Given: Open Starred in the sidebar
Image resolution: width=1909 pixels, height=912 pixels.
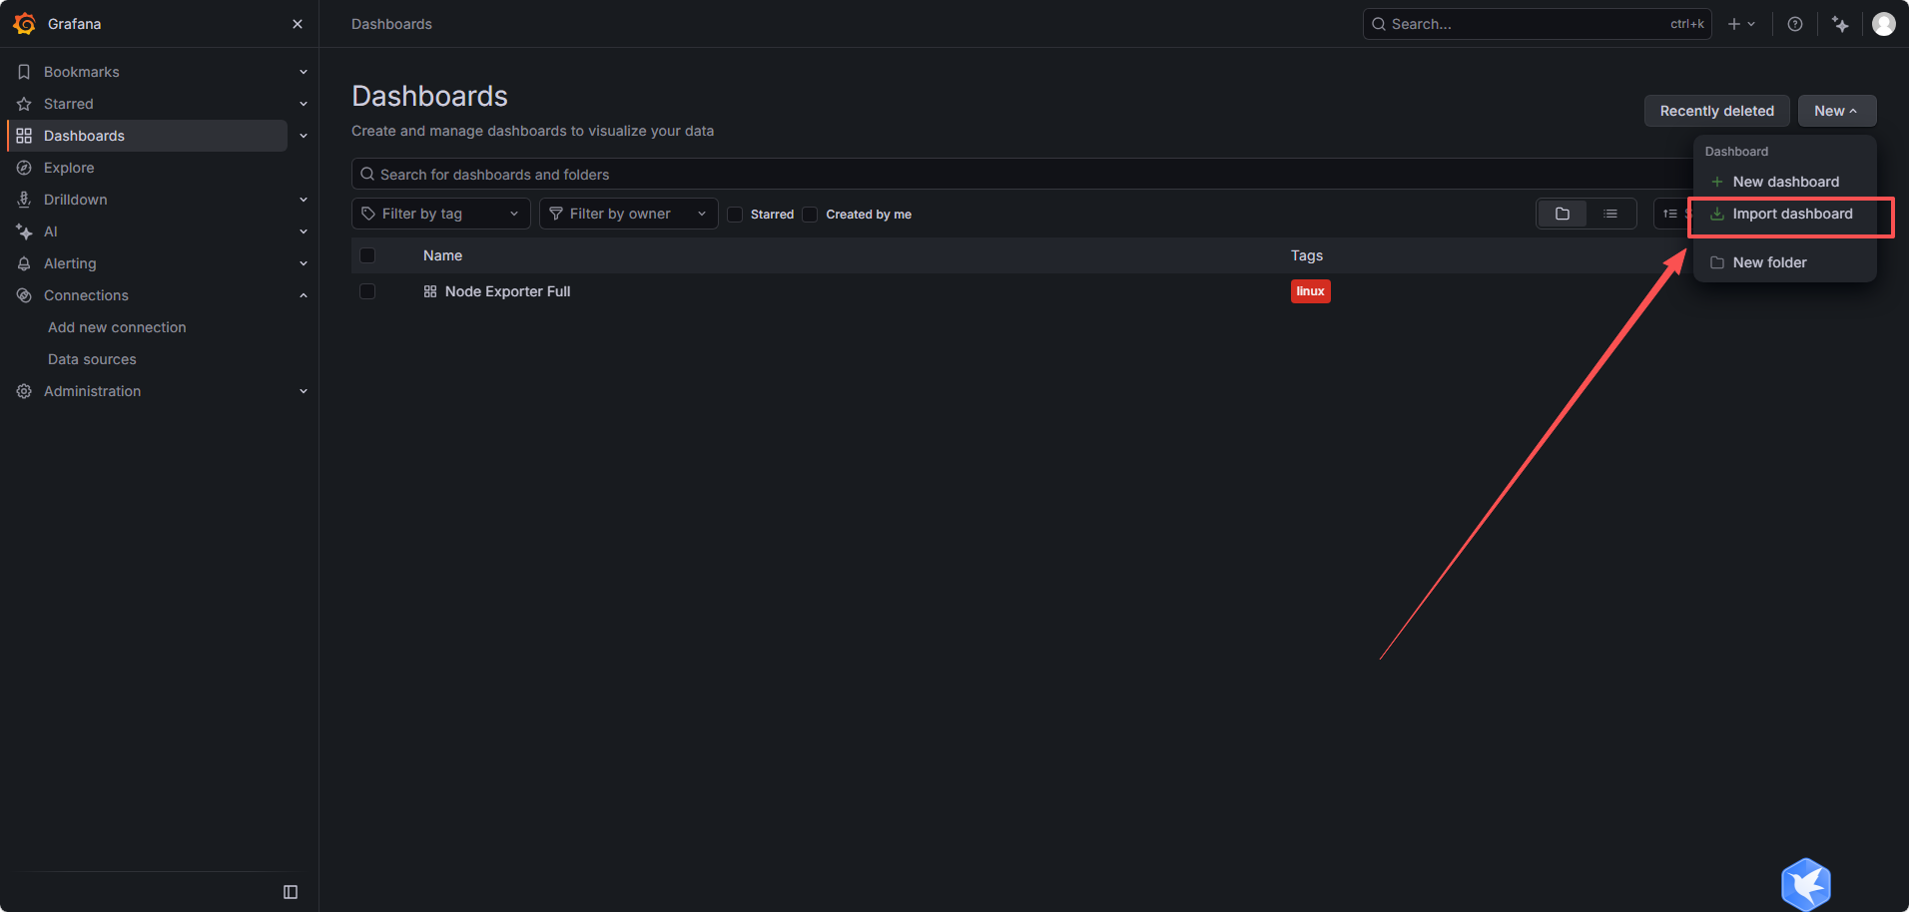Looking at the screenshot, I should pyautogui.click(x=68, y=104).
